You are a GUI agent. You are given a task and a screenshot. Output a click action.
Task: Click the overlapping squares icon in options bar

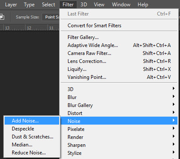coord(2,17)
